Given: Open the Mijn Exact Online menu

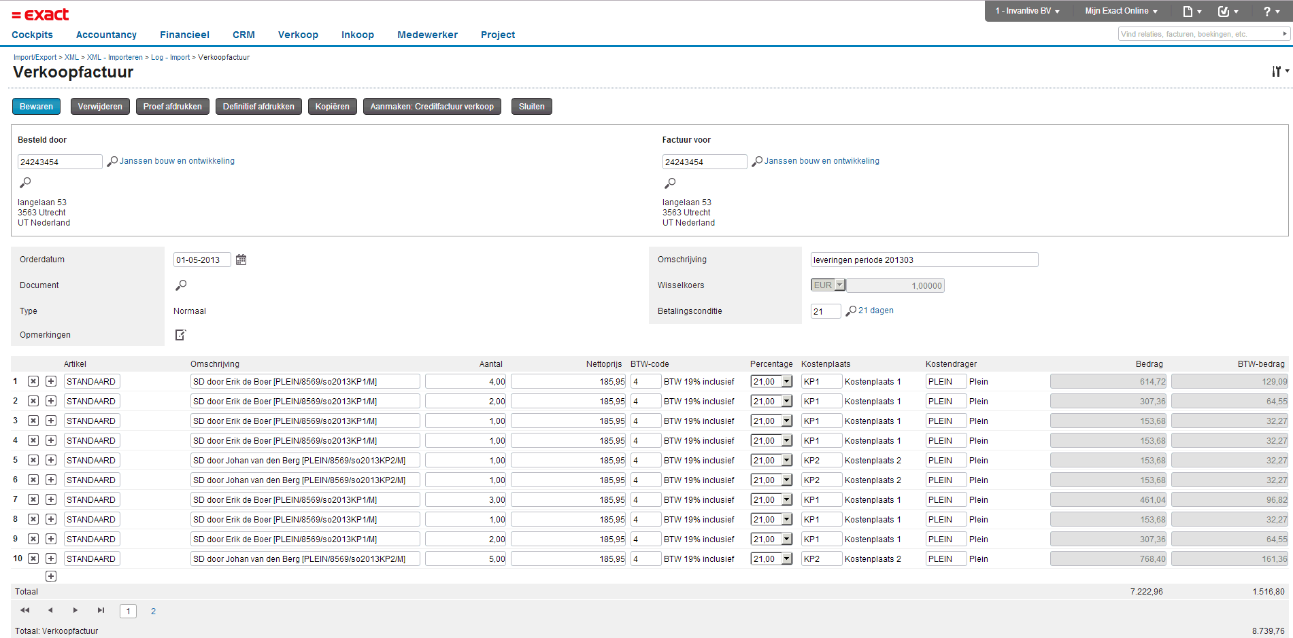Looking at the screenshot, I should click(1121, 11).
